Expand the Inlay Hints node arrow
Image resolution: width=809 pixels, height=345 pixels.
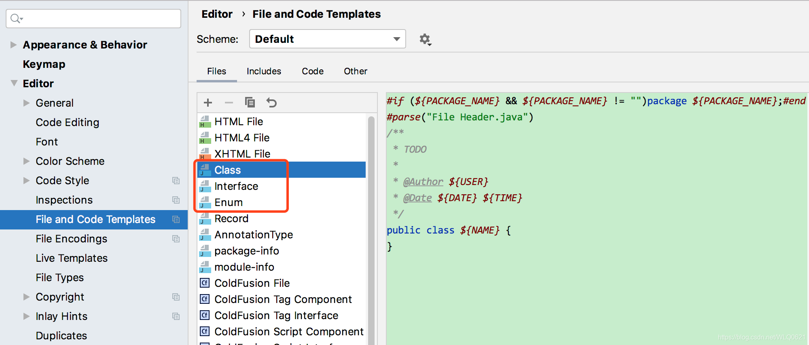[x=27, y=316]
